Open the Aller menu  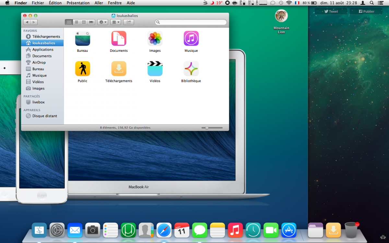99,3
